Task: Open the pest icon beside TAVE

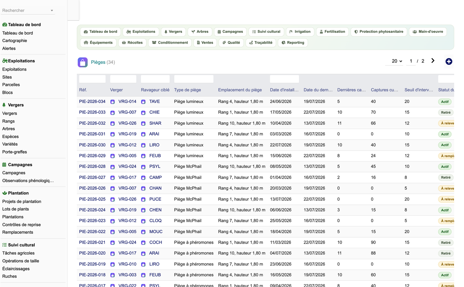Action: point(143,102)
